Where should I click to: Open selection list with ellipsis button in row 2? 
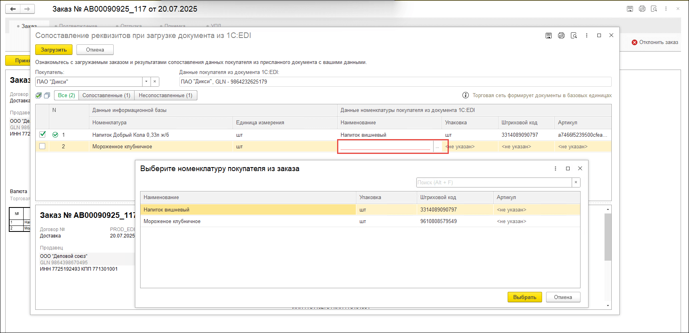437,147
